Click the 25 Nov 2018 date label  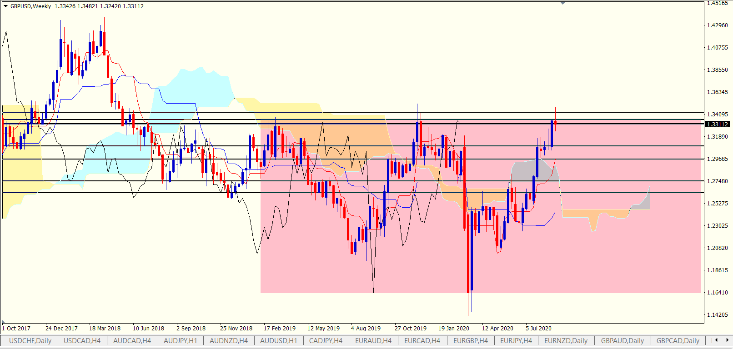236,328
